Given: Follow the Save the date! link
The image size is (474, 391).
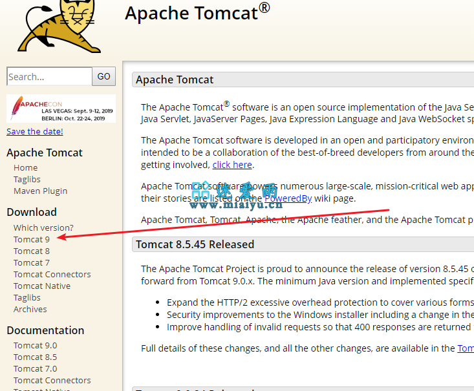Looking at the screenshot, I should coord(35,131).
